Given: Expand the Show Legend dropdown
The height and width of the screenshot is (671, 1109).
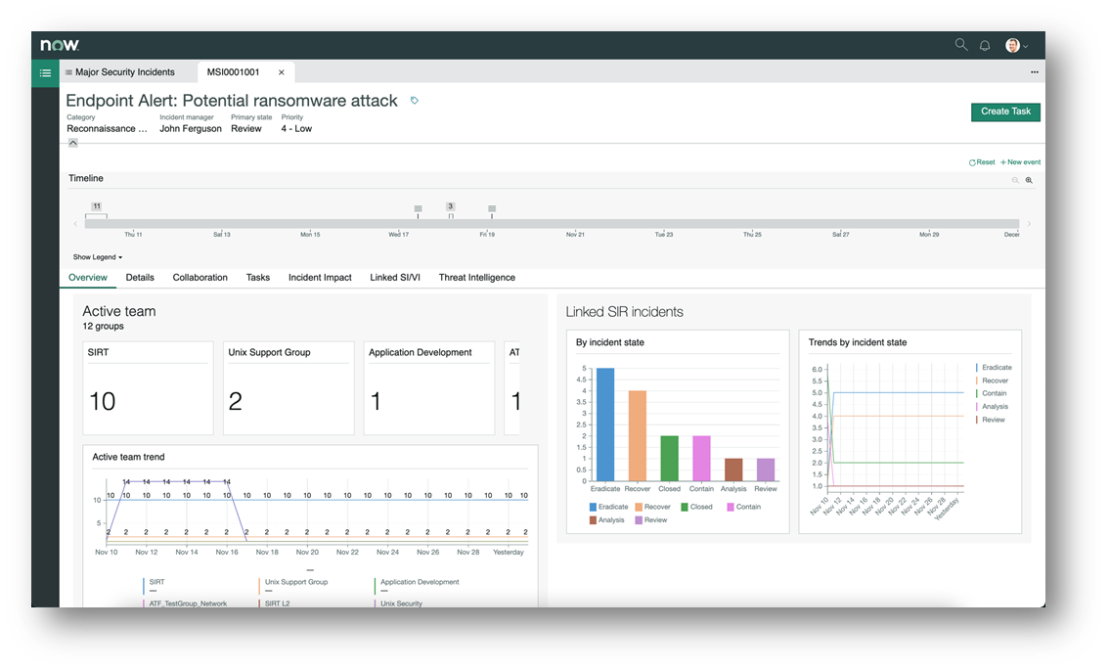Looking at the screenshot, I should point(98,257).
